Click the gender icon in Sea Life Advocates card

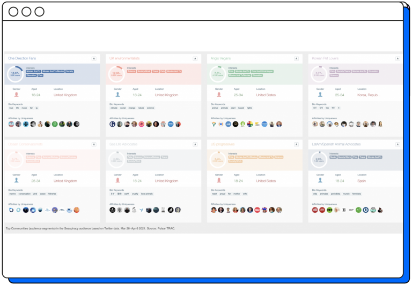[118, 181]
